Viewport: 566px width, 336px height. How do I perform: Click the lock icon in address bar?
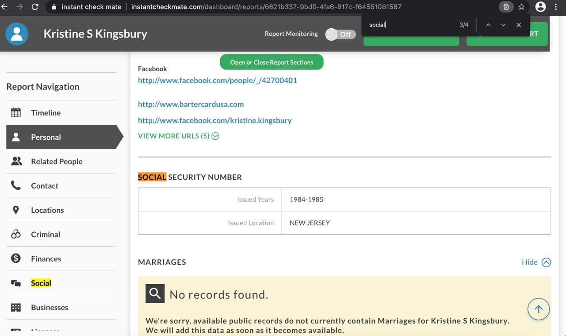point(54,7)
